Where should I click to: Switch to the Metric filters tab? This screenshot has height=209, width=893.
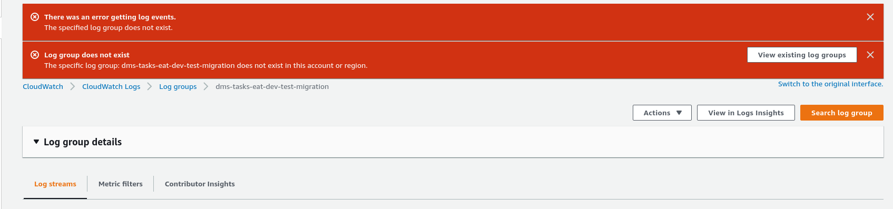tap(121, 184)
